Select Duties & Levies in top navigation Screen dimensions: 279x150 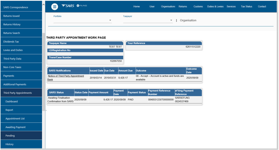215,7
